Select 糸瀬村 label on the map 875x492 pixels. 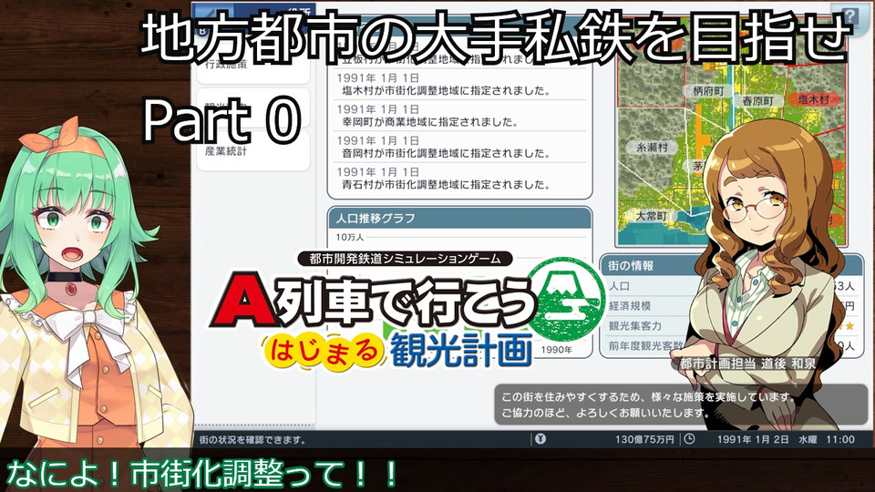[652, 148]
